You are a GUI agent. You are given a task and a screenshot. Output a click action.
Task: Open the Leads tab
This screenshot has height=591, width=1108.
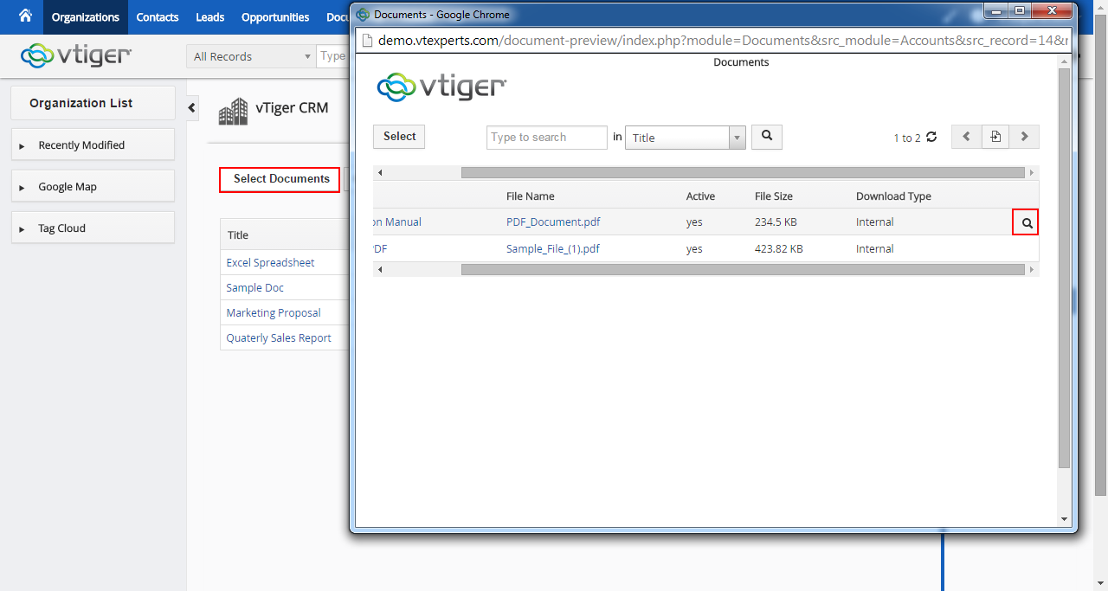(210, 17)
